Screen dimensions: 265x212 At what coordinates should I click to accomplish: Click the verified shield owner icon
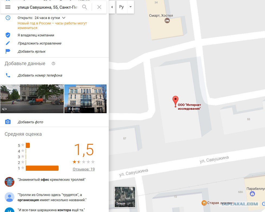click(8, 35)
